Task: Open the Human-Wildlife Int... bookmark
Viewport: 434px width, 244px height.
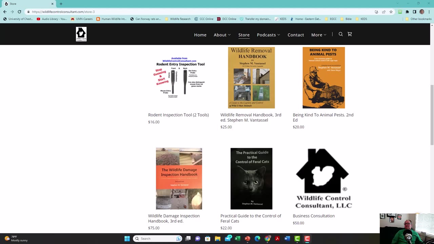Action: 111,19
